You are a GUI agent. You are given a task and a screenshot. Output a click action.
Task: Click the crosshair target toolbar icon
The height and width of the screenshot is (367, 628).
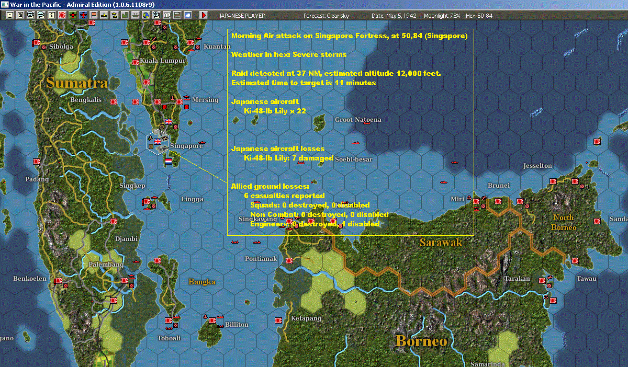coord(156,15)
